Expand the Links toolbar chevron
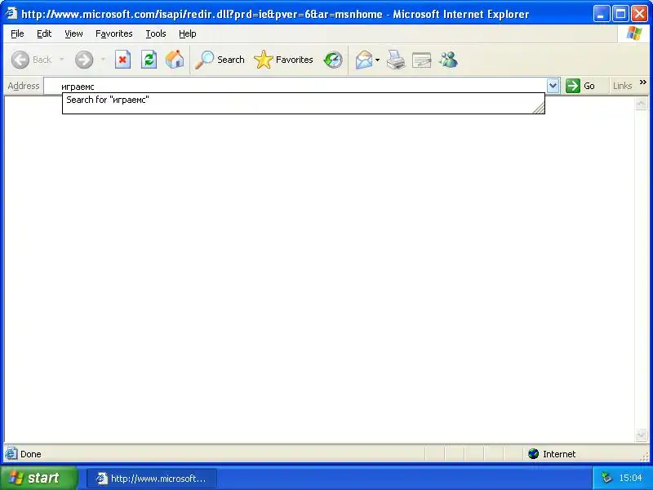Viewport: 653px width, 490px height. tap(643, 82)
